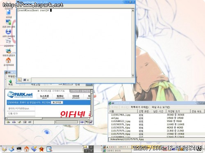This screenshot has height=153, width=205.
Task: Activate 다운로드 관리자 taskbar entry
Action: pos(117,151)
